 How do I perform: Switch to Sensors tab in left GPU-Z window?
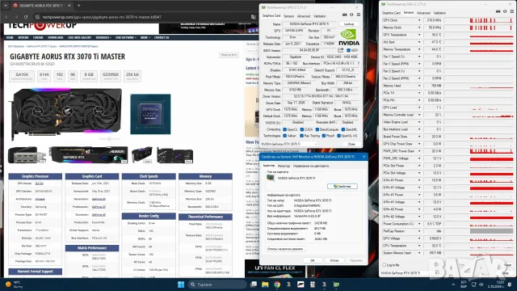tap(289, 16)
